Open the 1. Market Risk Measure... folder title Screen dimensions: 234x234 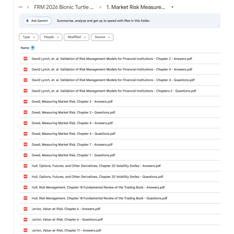click(x=136, y=7)
